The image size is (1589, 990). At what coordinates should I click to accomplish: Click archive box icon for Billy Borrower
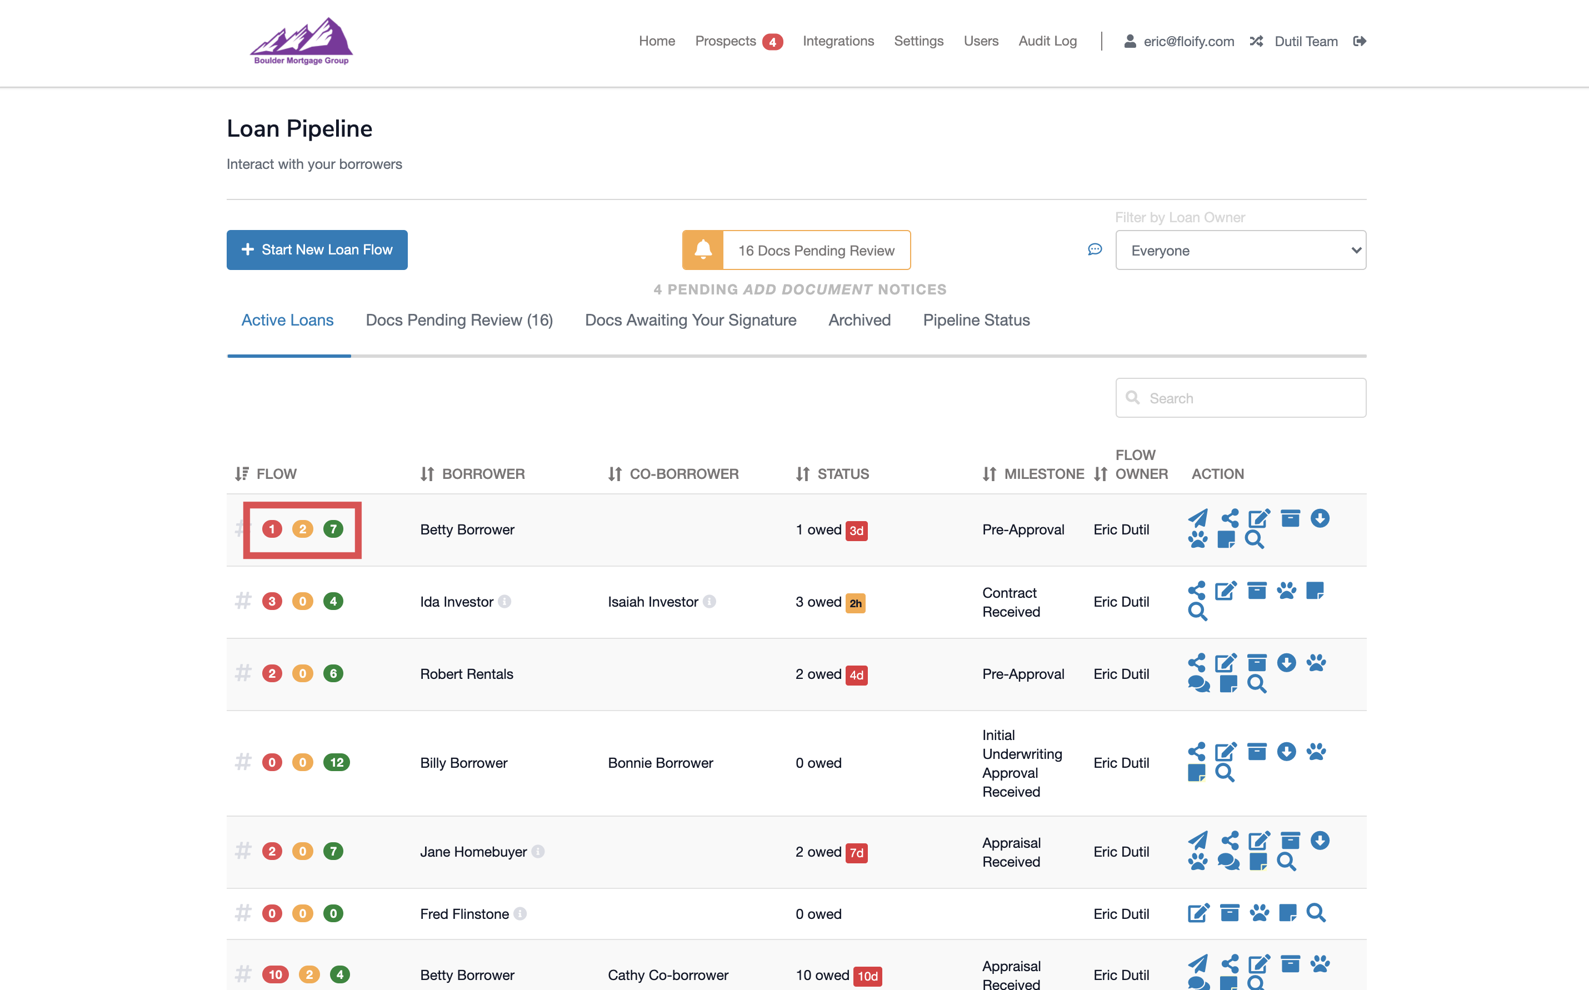pyautogui.click(x=1256, y=751)
